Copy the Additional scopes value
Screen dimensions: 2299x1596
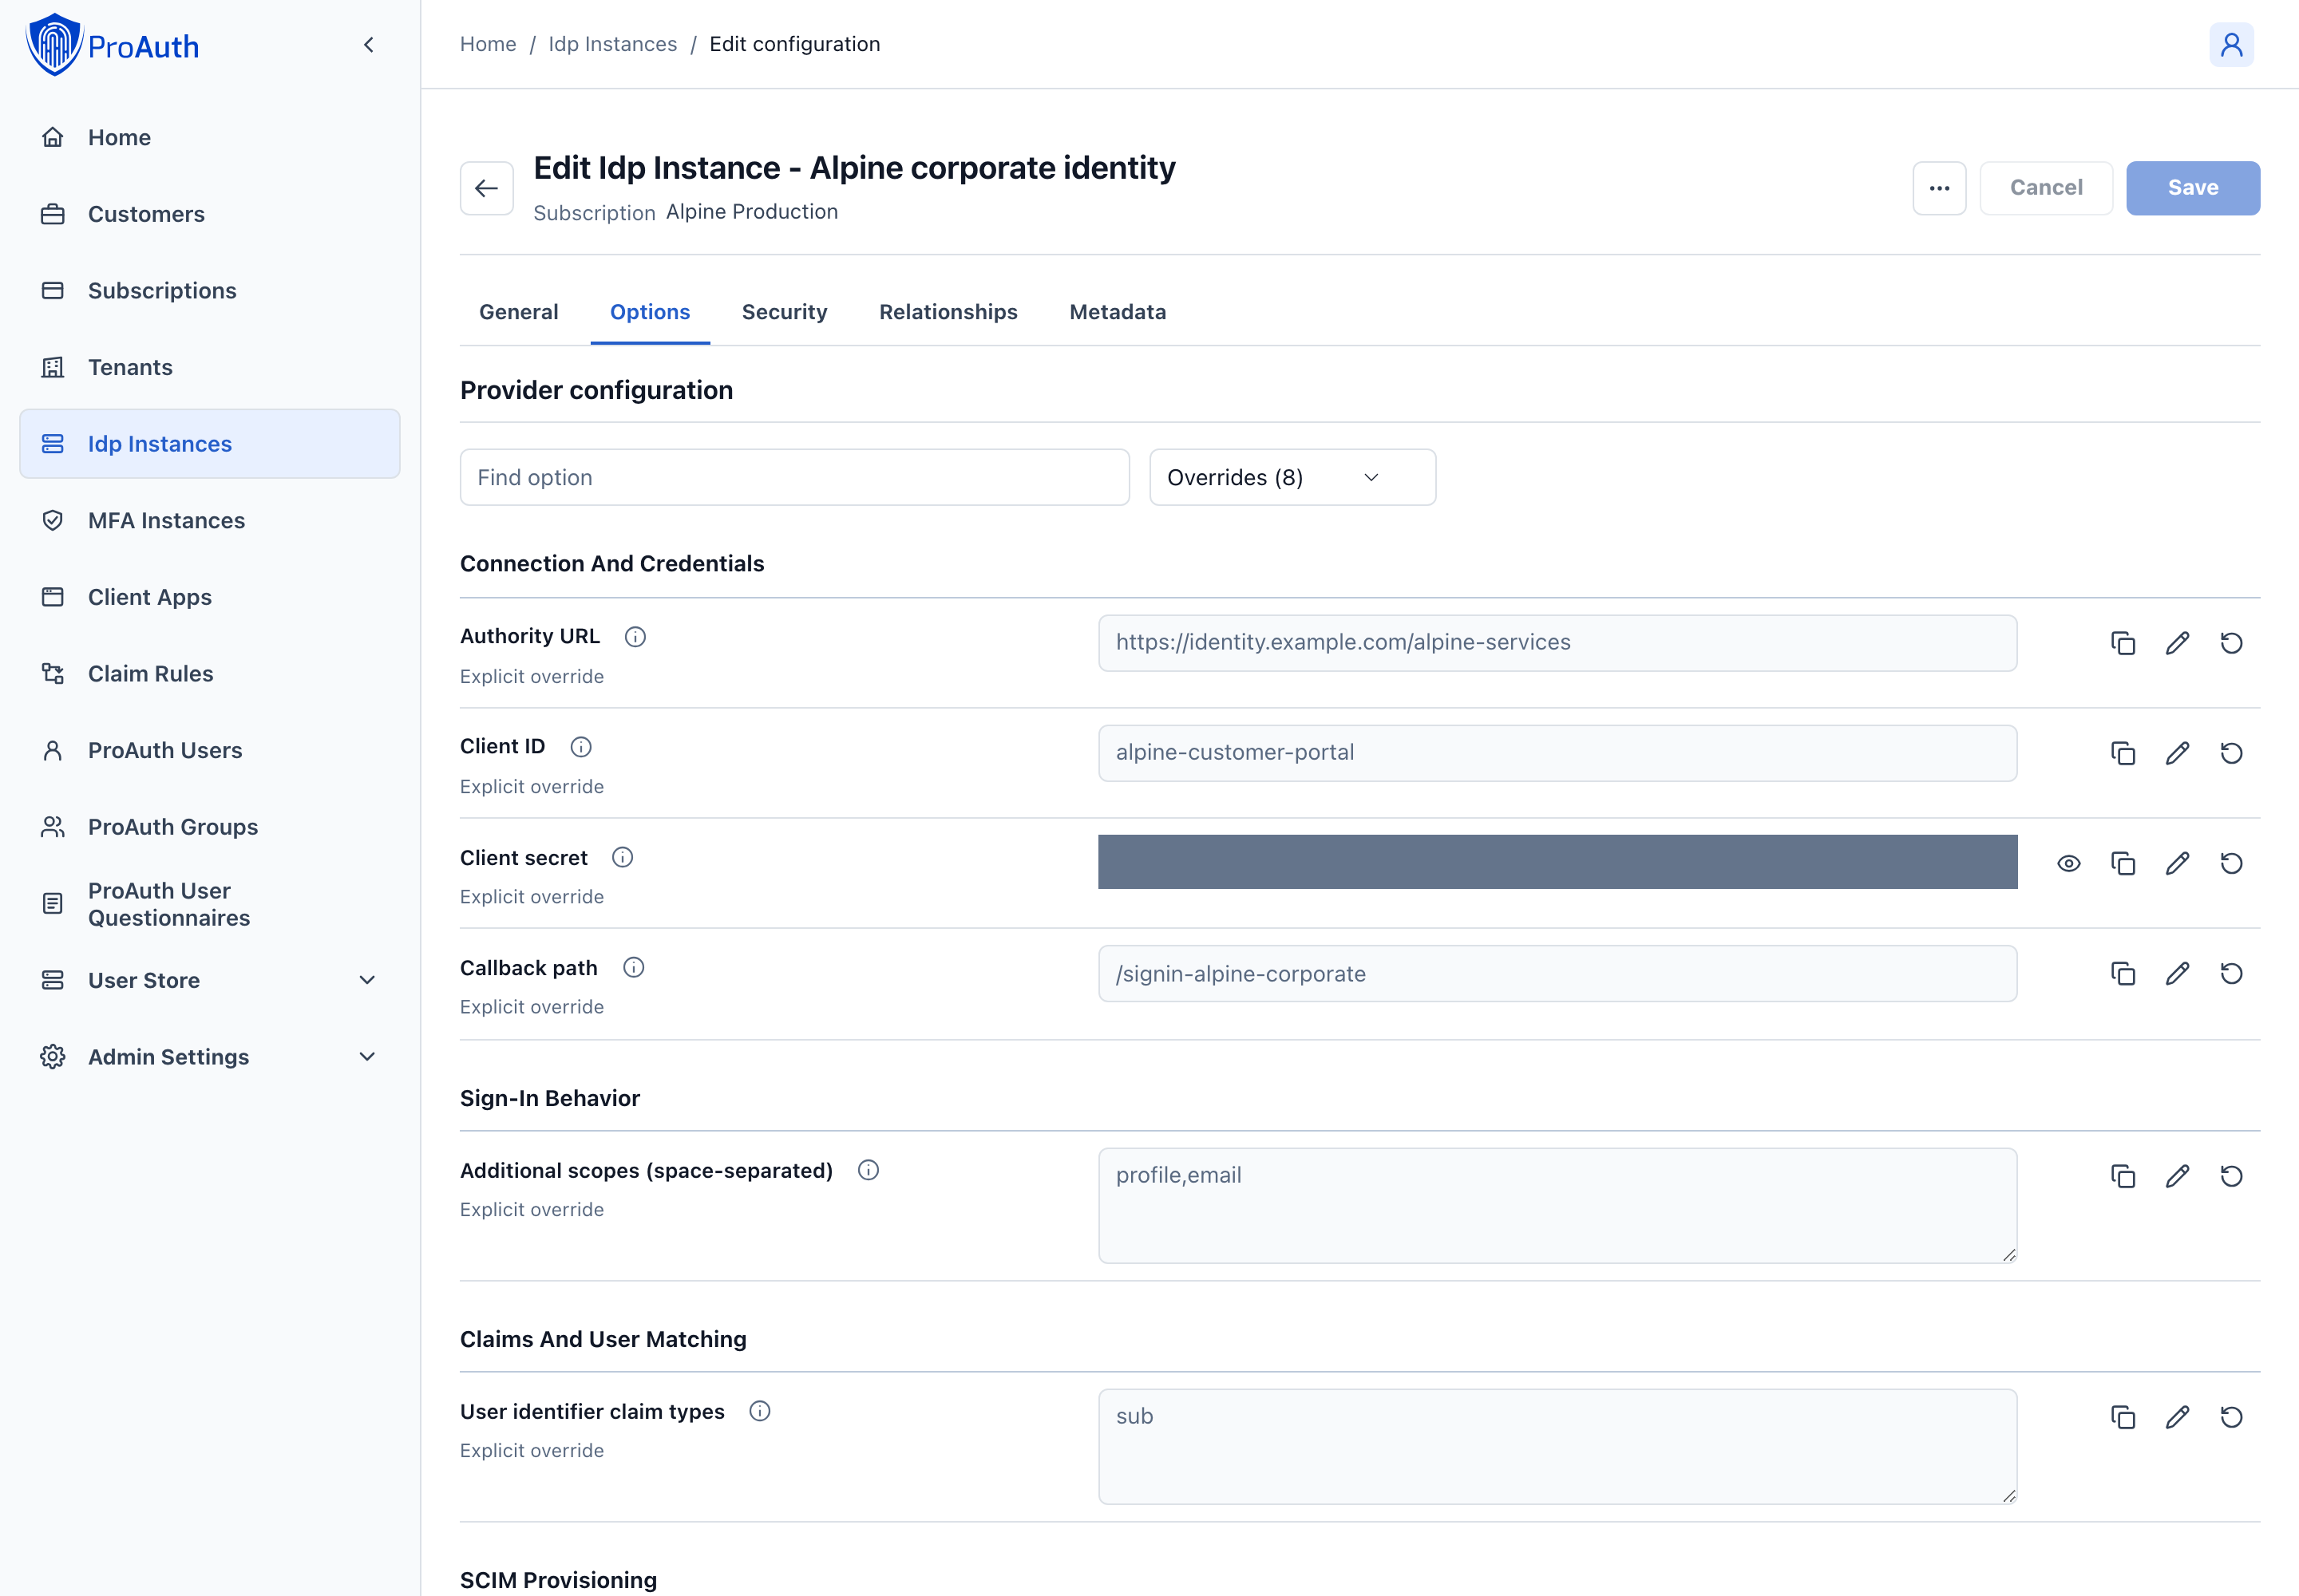click(x=2123, y=1176)
